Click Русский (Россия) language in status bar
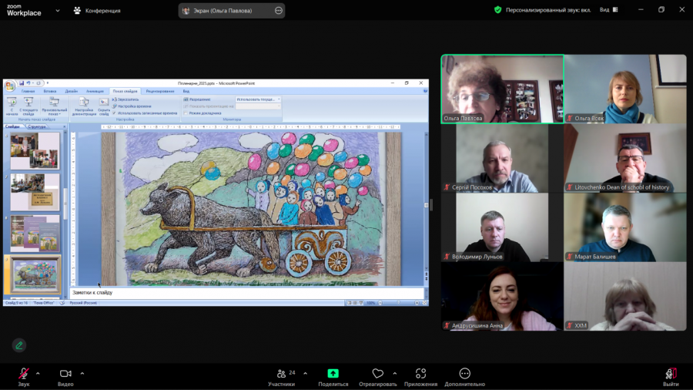 pyautogui.click(x=83, y=303)
